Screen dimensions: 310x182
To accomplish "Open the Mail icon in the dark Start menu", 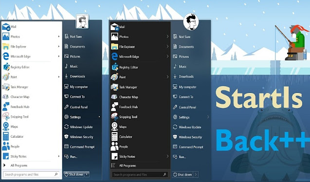I will tap(114, 27).
